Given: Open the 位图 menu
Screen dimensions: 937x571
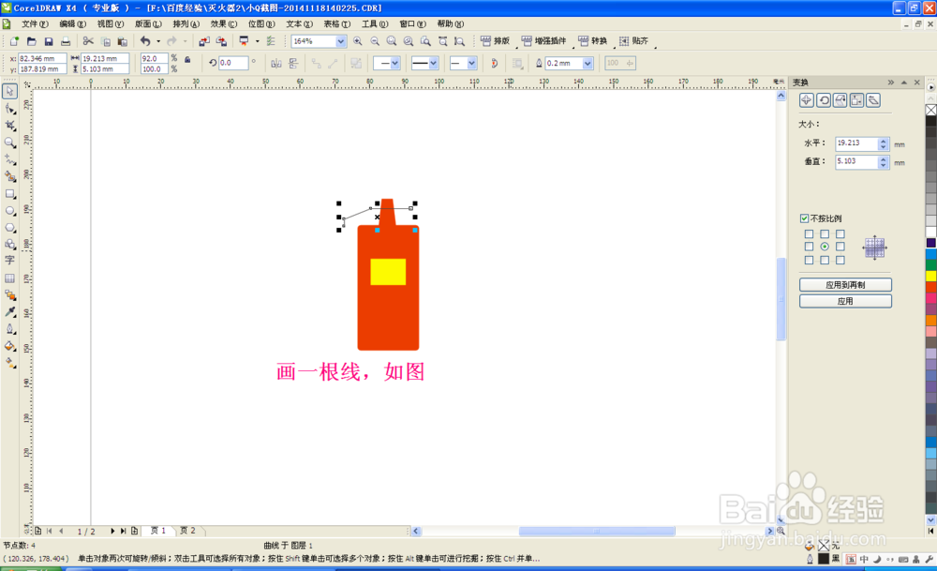Looking at the screenshot, I should tap(263, 23).
